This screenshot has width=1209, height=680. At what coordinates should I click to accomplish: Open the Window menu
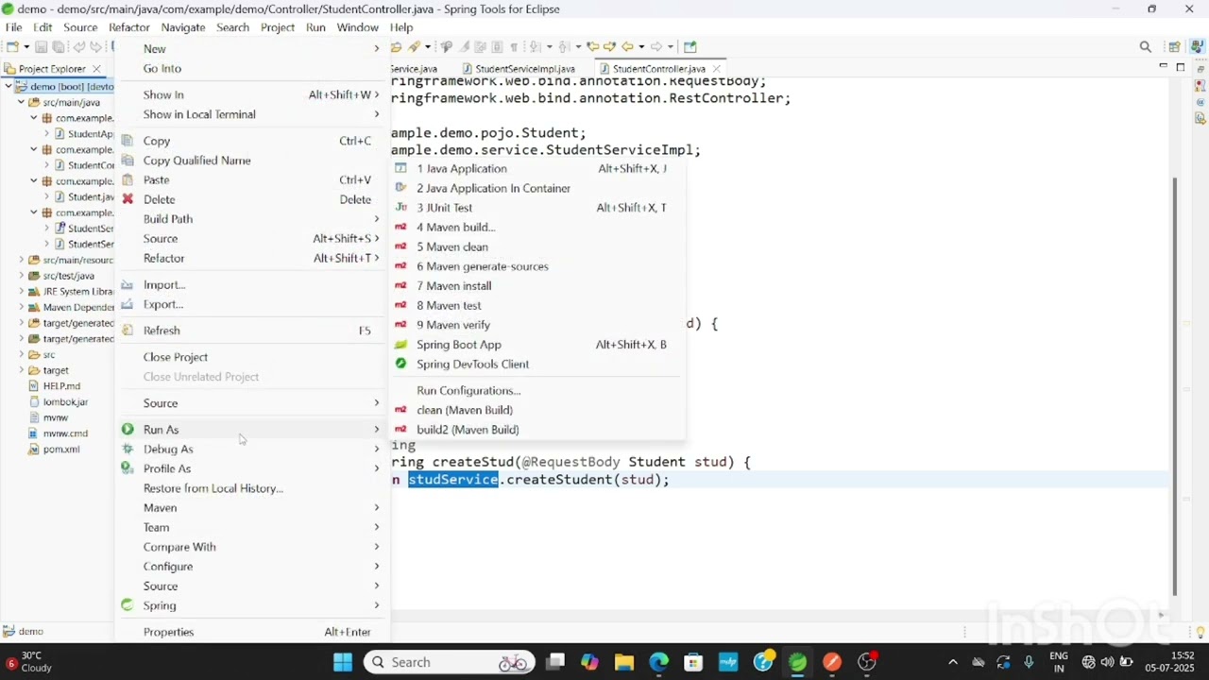pos(358,27)
